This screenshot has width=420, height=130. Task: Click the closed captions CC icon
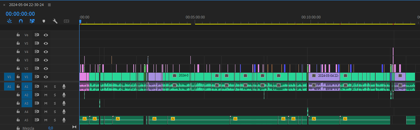point(66,21)
